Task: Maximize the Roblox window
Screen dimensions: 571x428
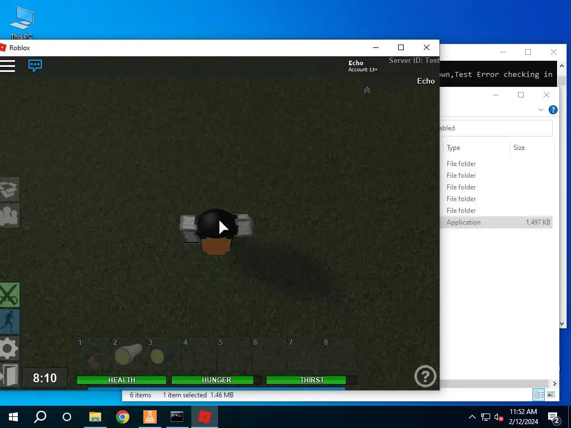Action: (x=401, y=47)
